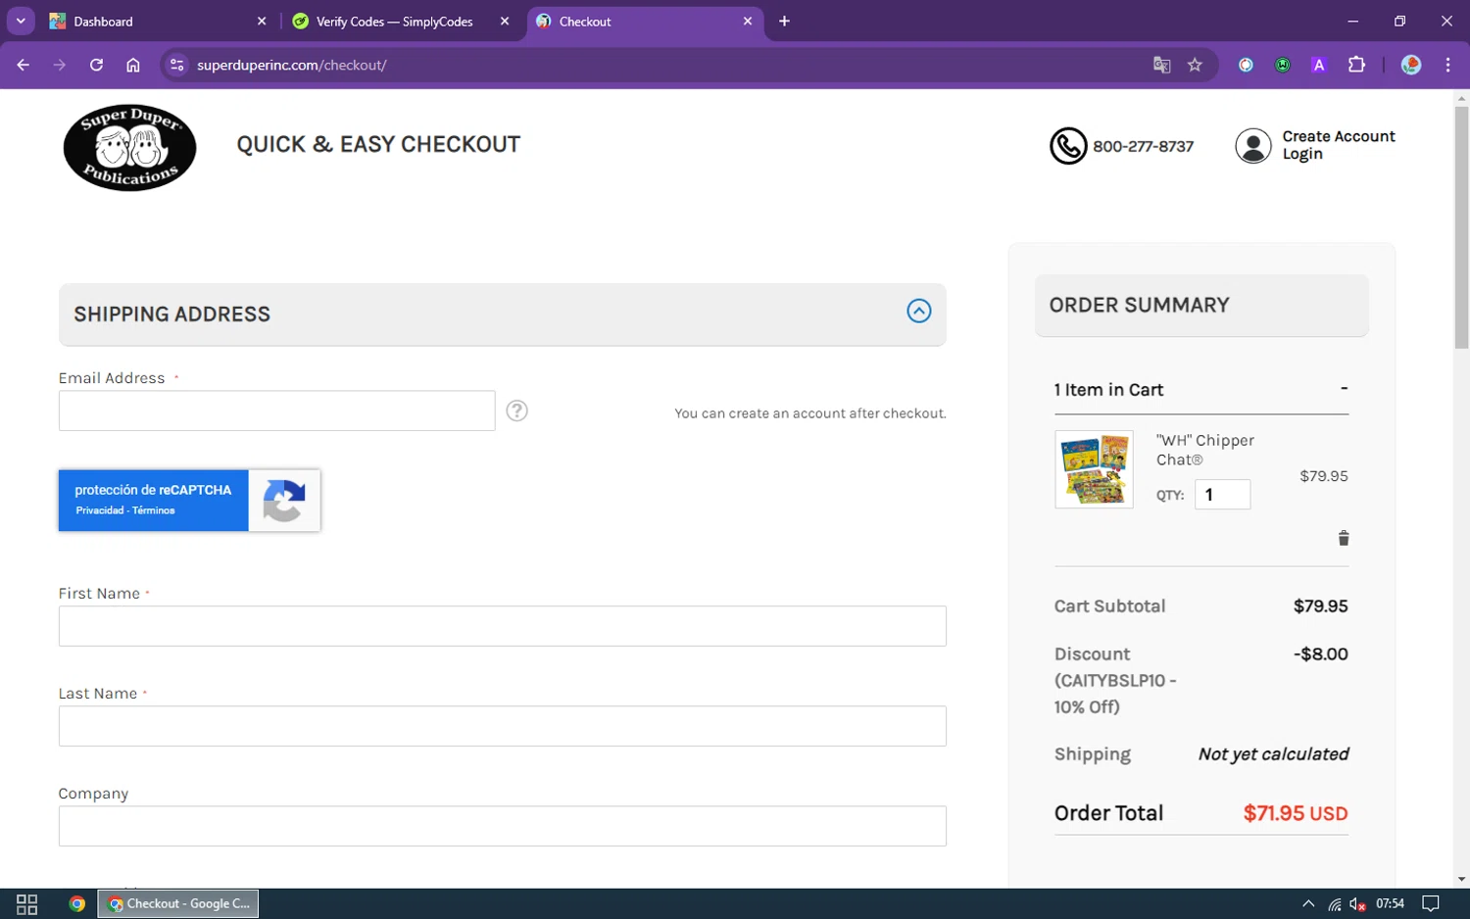1470x919 pixels.
Task: Open Windows Task View on taskbar
Action: (27, 903)
